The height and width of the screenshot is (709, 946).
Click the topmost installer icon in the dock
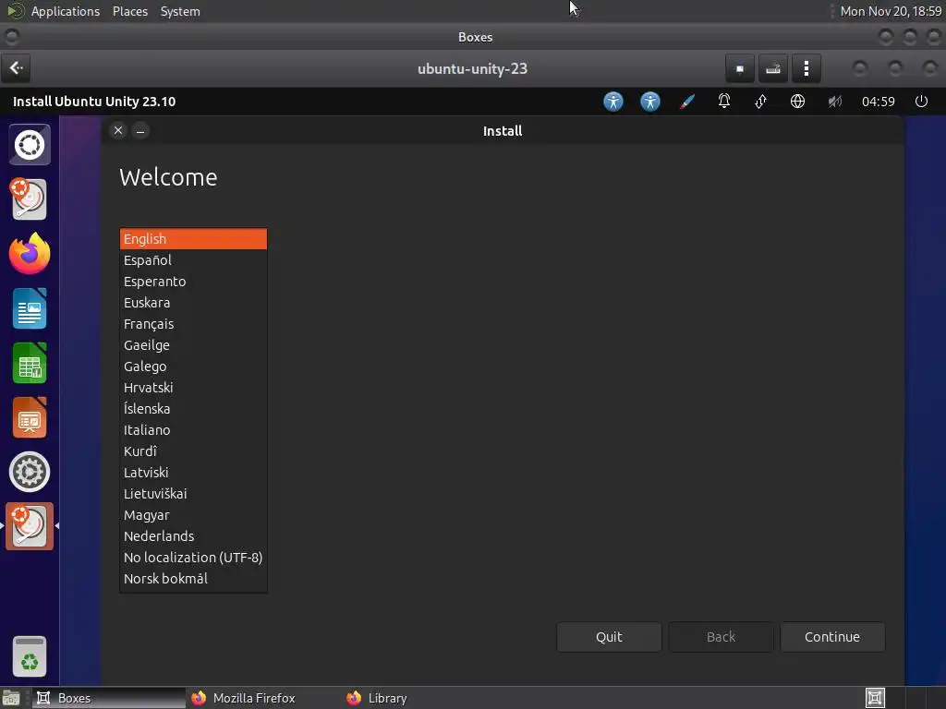[x=29, y=199]
